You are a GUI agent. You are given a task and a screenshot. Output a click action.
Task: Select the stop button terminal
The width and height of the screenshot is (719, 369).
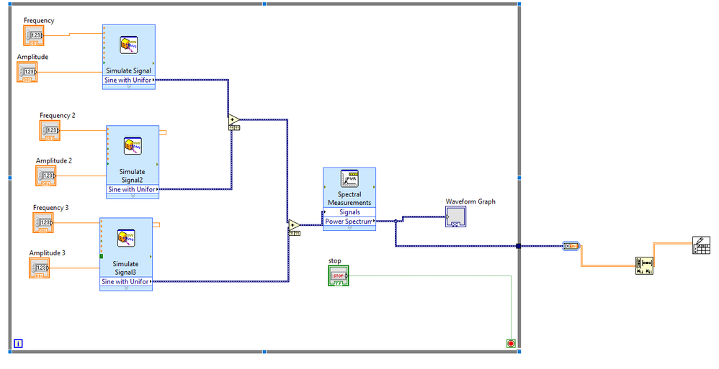339,275
